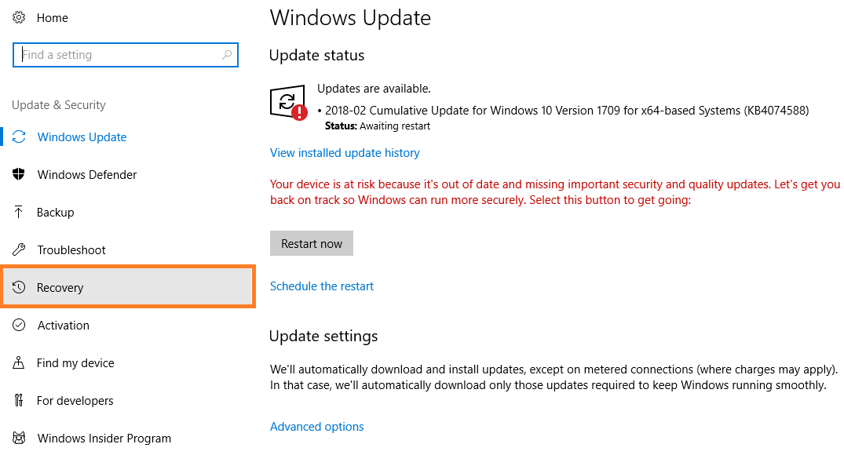Select Windows Defender in the sidebar
The height and width of the screenshot is (455, 844).
click(x=86, y=175)
